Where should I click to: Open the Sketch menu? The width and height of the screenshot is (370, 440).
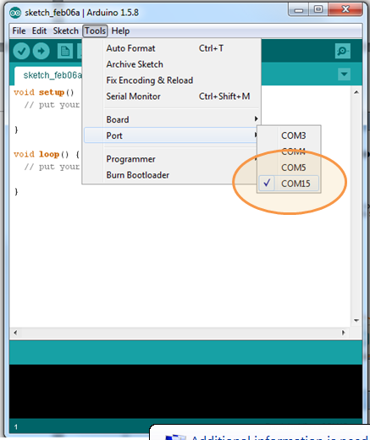[65, 30]
